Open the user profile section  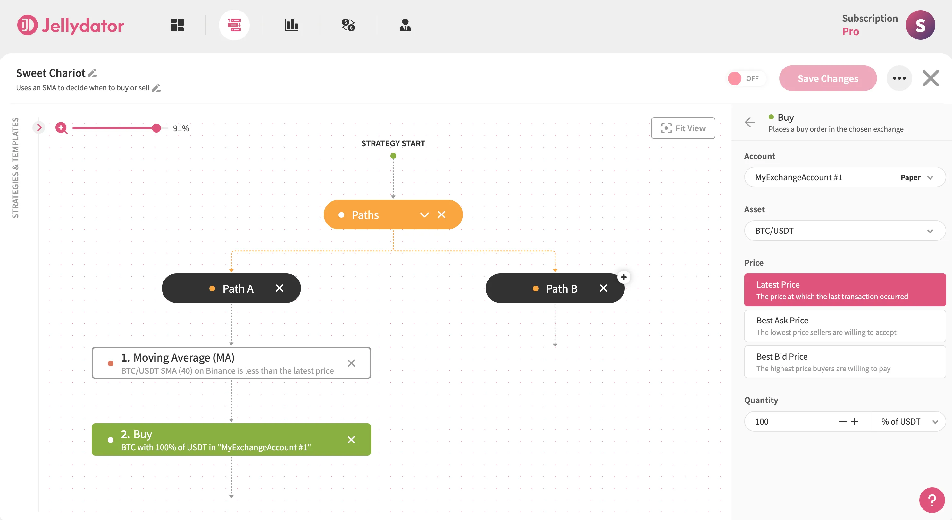pyautogui.click(x=405, y=25)
